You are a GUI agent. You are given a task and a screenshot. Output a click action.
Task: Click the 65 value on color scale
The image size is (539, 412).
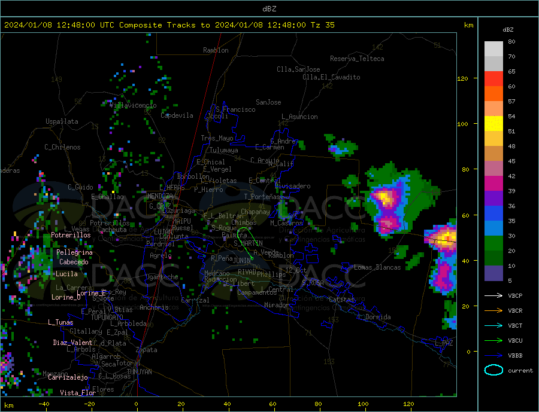point(511,71)
